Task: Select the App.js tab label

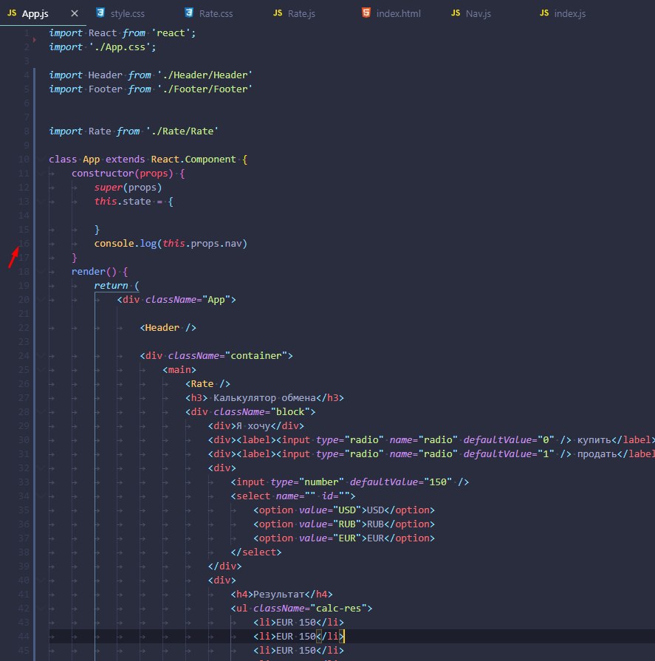Action: (35, 13)
